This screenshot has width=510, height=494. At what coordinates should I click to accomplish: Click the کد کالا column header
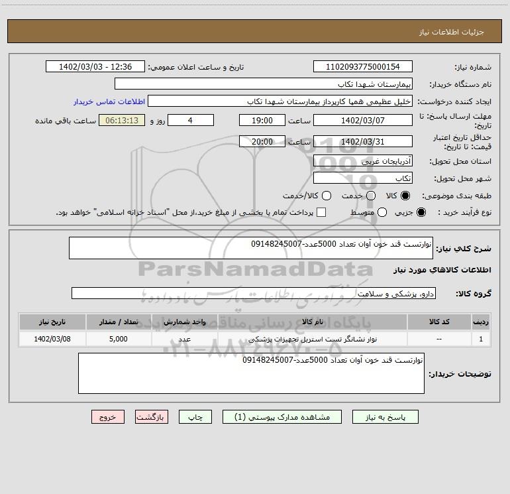[439, 322]
